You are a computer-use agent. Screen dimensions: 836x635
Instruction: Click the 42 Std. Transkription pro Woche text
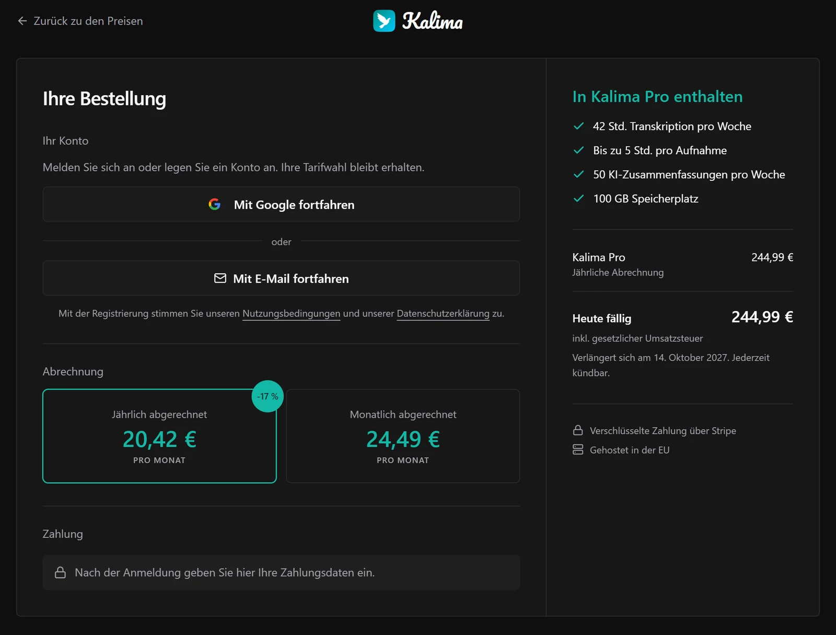(672, 126)
